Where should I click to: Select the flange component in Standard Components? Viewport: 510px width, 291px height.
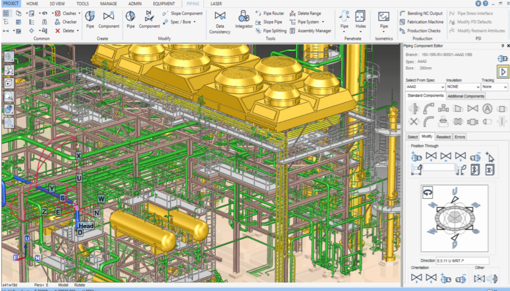[x=413, y=108]
